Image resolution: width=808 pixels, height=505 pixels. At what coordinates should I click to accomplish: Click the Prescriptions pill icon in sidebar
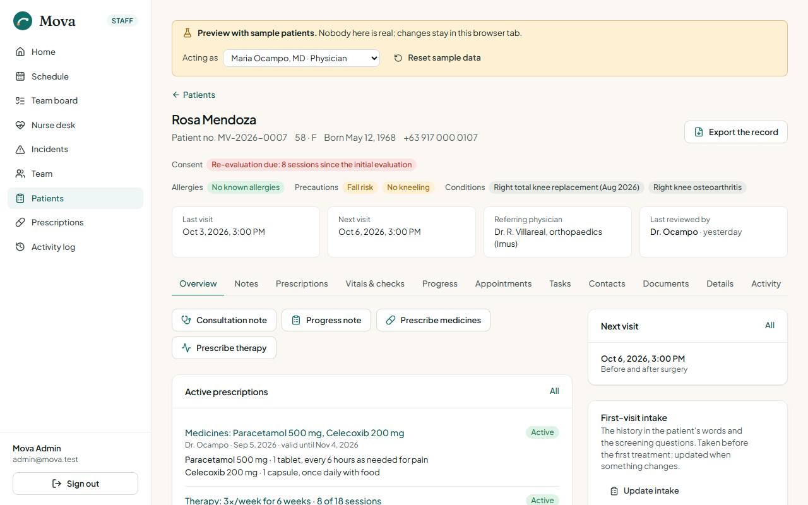tap(20, 222)
